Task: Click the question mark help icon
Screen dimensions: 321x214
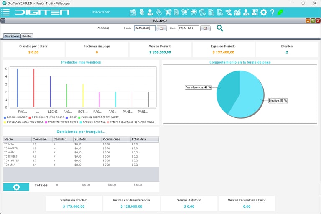Action: pyautogui.click(x=272, y=12)
